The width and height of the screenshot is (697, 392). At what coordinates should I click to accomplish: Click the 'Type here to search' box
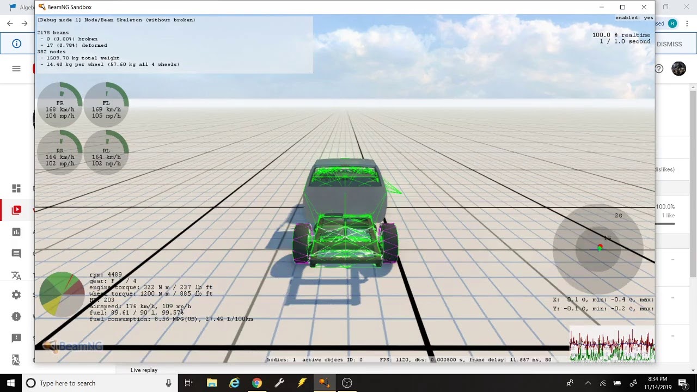101,383
